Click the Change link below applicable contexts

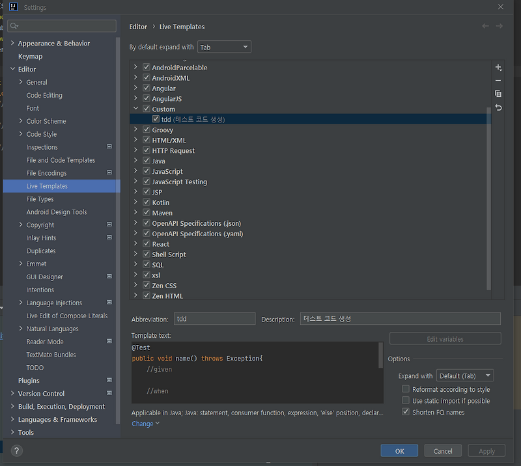tap(142, 423)
